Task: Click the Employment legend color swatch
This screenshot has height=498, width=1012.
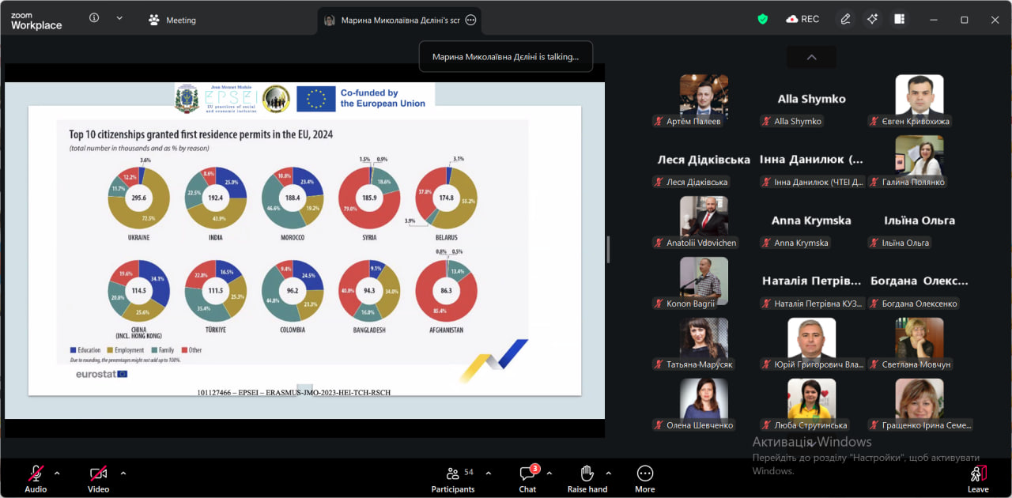Action: tap(110, 350)
